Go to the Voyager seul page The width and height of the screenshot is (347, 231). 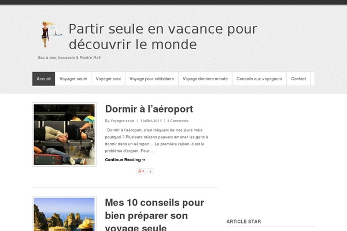[108, 79]
